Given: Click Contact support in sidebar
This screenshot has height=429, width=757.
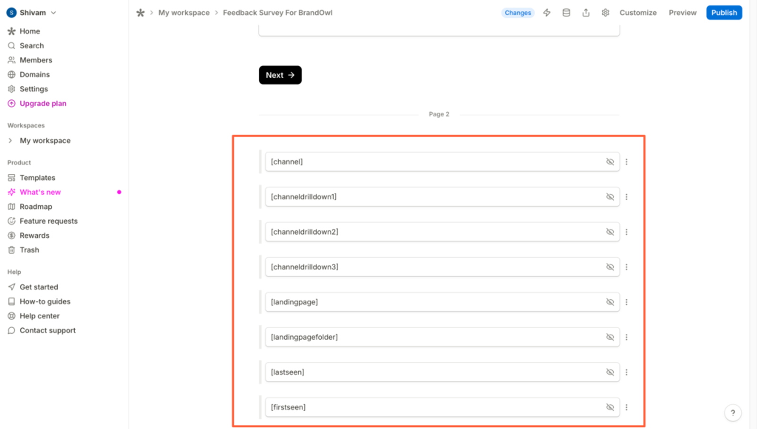Looking at the screenshot, I should tap(48, 331).
